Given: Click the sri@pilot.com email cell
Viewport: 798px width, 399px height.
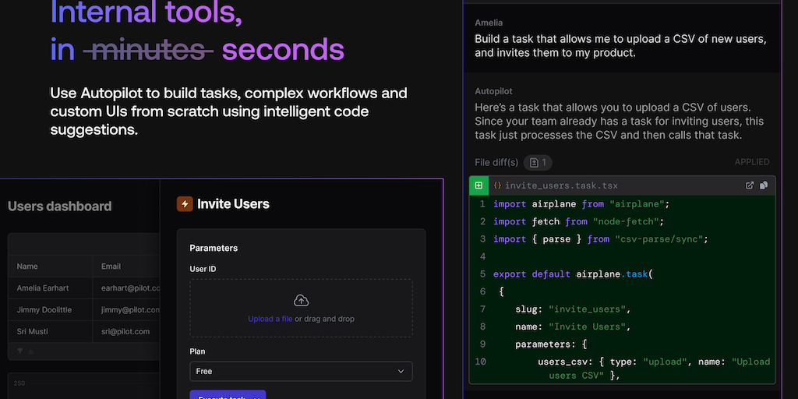Looking at the screenshot, I should [x=125, y=331].
